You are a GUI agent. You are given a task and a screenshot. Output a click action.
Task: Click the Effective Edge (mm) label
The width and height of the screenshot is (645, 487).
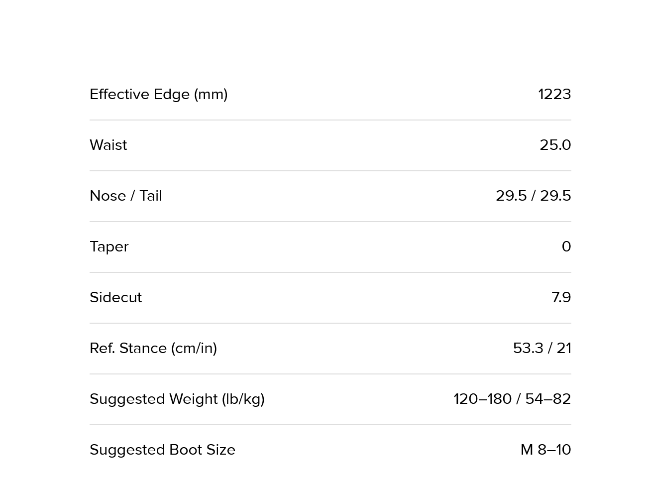tap(158, 94)
